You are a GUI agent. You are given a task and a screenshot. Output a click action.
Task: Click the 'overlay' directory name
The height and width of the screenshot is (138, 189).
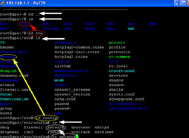point(51,29)
